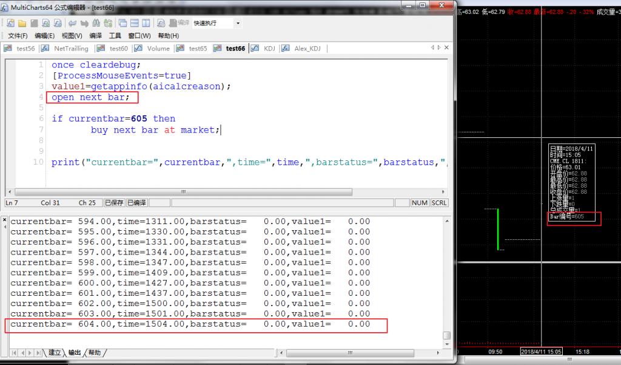Click the Tile horizontally toolbar icon
The height and width of the screenshot is (365, 621).
click(x=135, y=23)
